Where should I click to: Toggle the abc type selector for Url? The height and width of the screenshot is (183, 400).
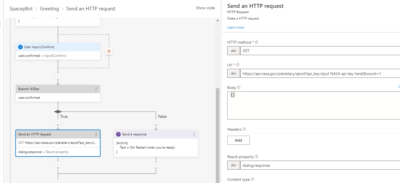[234, 74]
